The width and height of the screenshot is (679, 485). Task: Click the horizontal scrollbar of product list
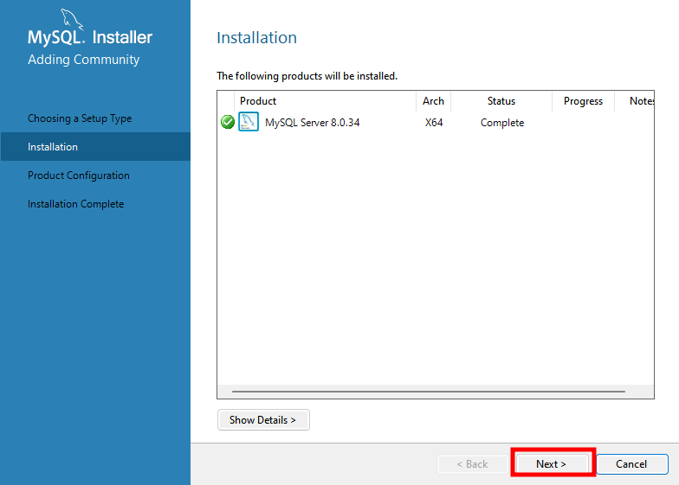click(x=428, y=391)
